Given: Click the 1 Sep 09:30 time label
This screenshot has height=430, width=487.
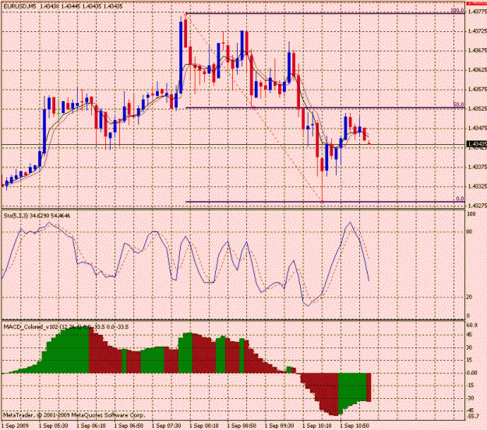Looking at the screenshot, I should click(x=280, y=425).
